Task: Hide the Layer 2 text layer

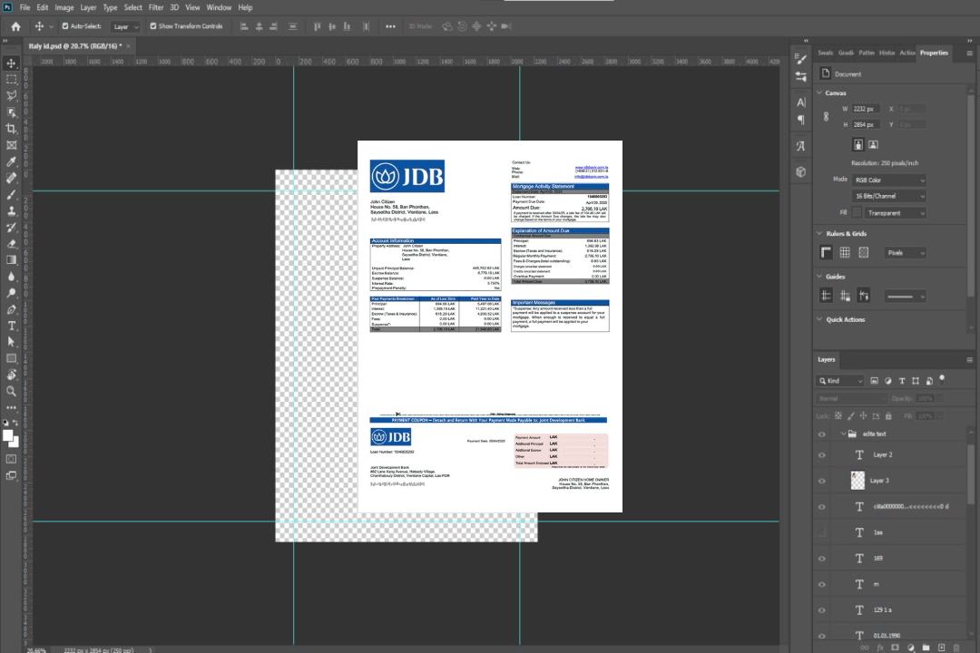Action: pos(822,455)
